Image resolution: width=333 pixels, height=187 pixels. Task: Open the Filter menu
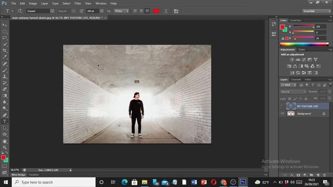click(x=78, y=4)
